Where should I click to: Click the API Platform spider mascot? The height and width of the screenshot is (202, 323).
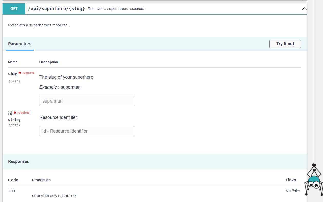[x=314, y=180]
